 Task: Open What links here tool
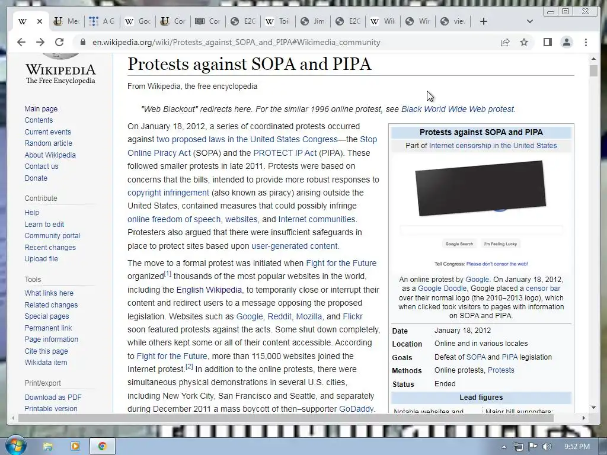tap(49, 293)
